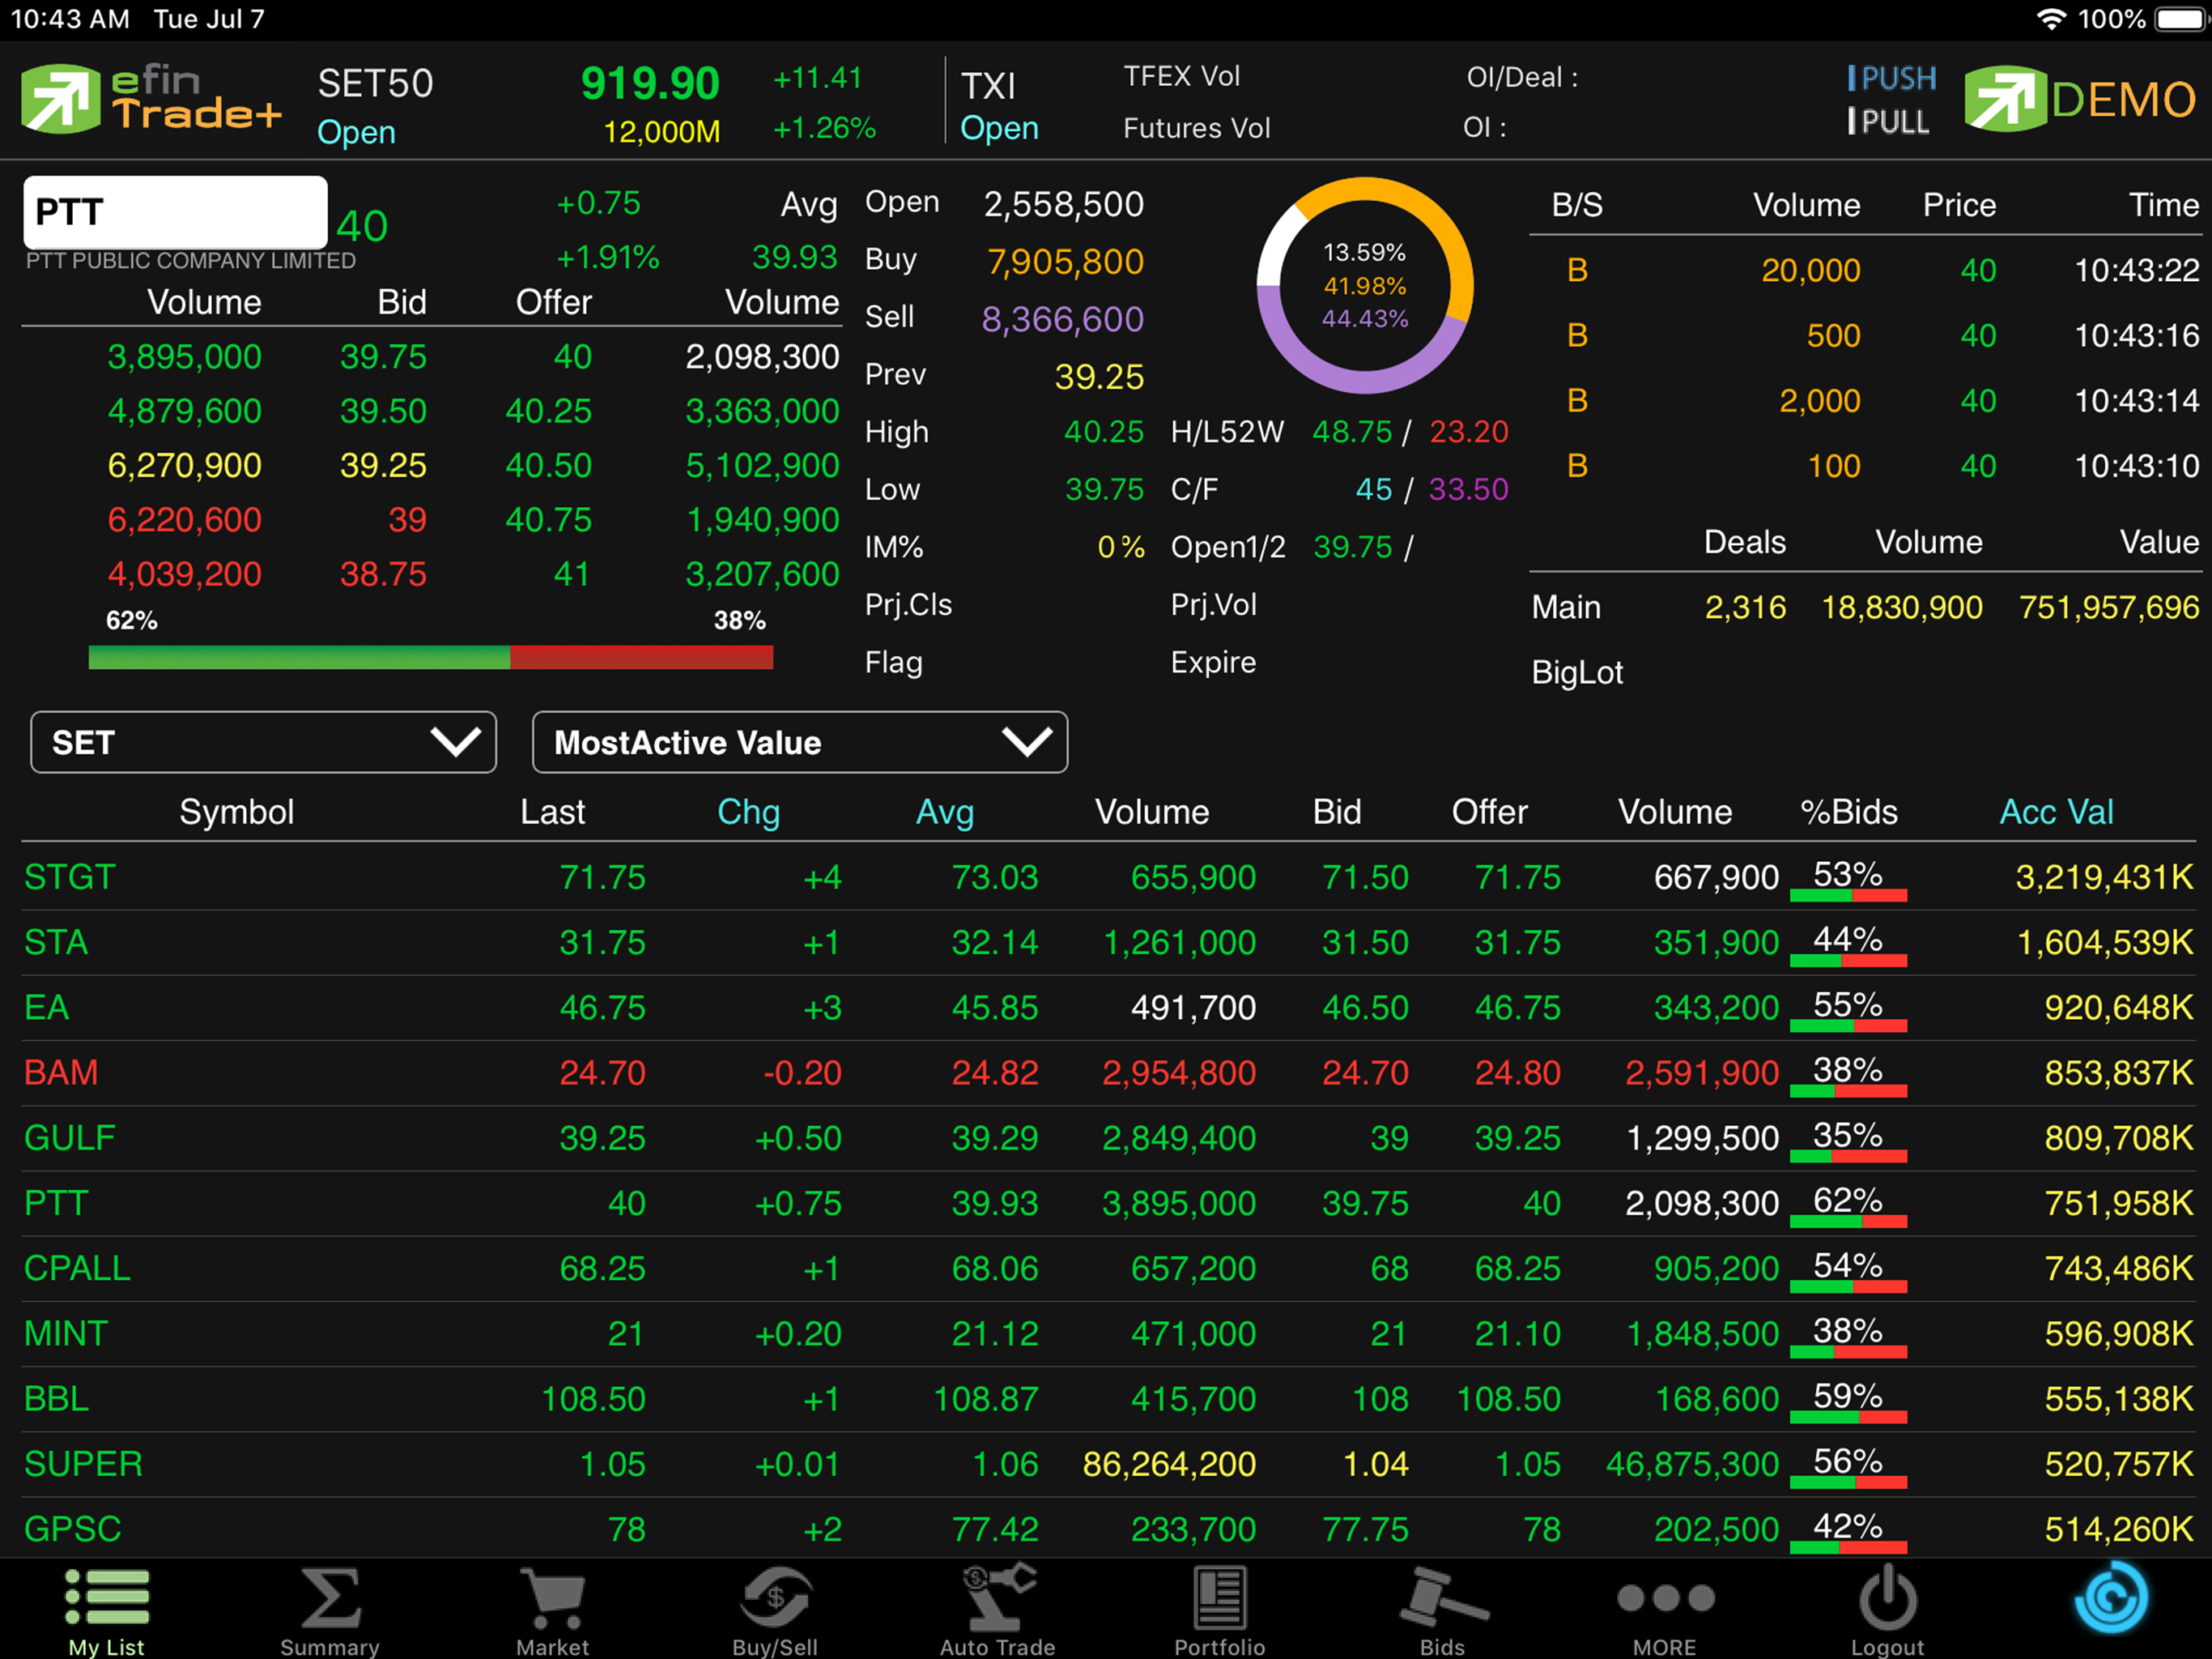Screen dimensions: 2212x1659
Task: Tap the TXI index label
Action: point(989,86)
